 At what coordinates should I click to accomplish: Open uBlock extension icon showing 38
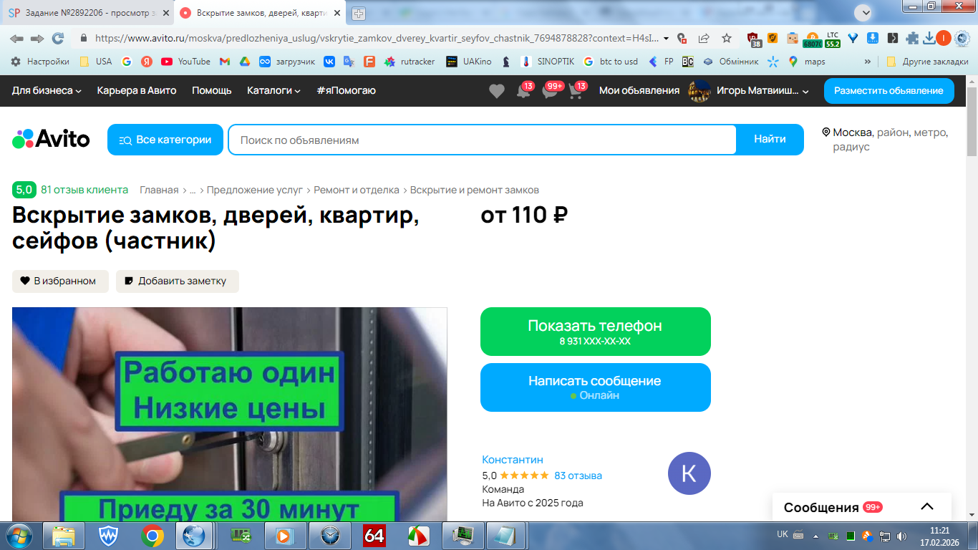753,39
